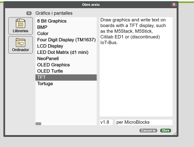Select Four Digit Display (TM1637)
Screen dimensions: 194x147
click(x=66, y=40)
